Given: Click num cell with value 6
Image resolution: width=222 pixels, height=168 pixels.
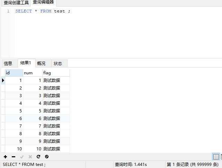Looking at the screenshot, I should click(x=33, y=119).
